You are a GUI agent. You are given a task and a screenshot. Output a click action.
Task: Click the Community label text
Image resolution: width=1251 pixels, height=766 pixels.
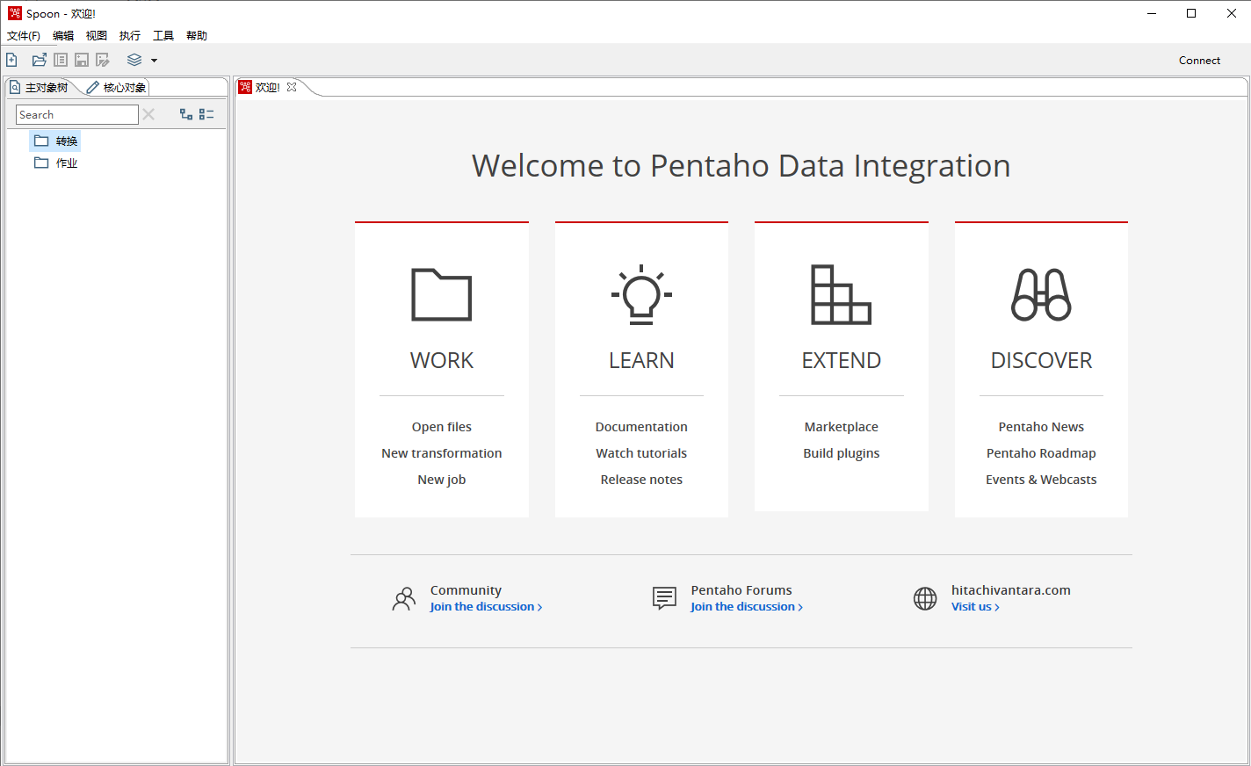click(x=466, y=590)
